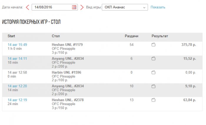Click the hands count 13
The image size is (206, 125).
pyautogui.click(x=132, y=100)
